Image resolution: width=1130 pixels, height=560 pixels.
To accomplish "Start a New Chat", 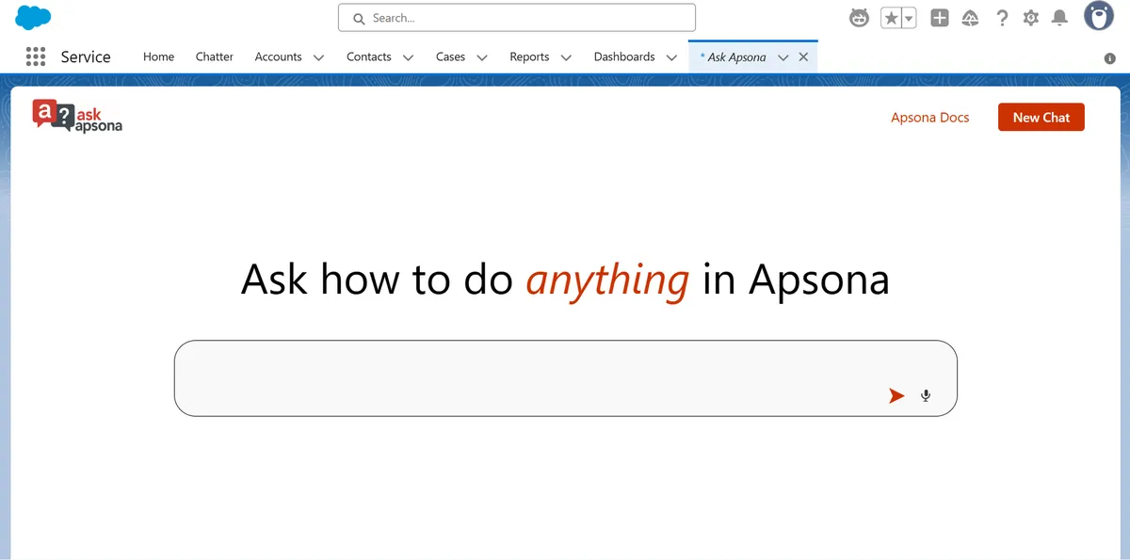I will point(1041,118).
